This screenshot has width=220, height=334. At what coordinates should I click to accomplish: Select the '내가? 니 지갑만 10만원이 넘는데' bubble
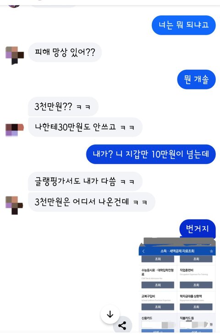[x=151, y=154]
